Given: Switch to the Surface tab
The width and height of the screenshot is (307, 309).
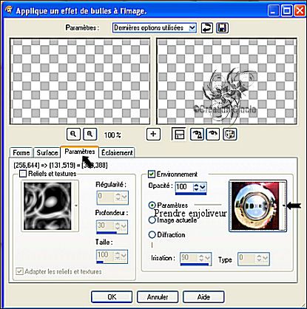Looking at the screenshot, I should pos(47,153).
